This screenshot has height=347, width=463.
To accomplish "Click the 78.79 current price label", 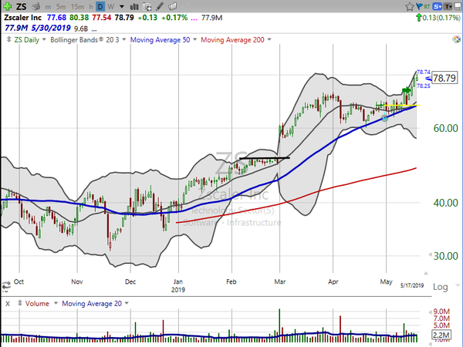I will coord(444,78).
